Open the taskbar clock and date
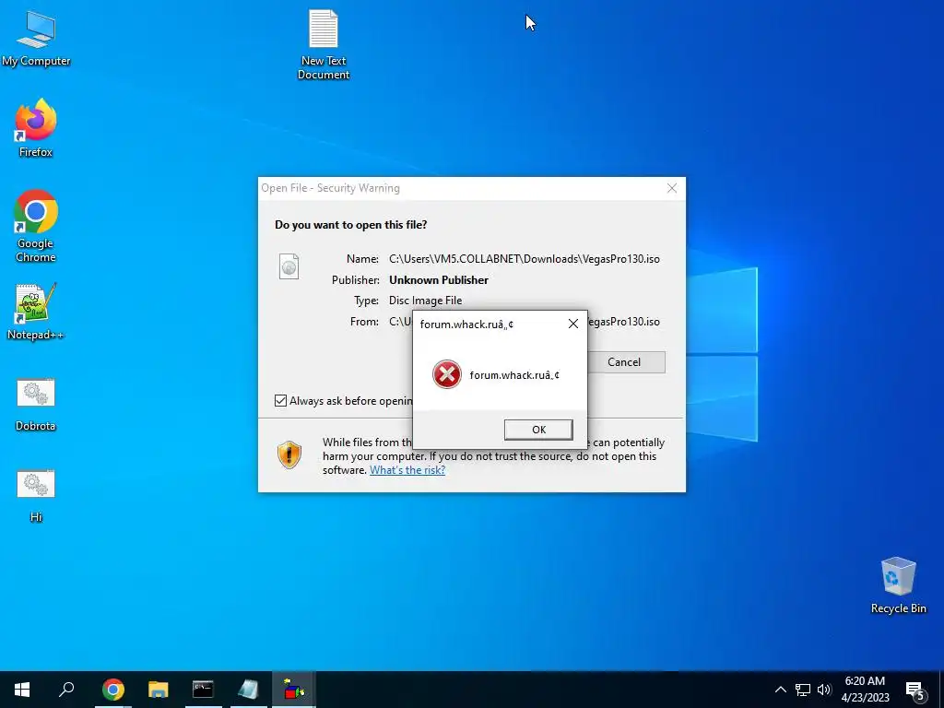The height and width of the screenshot is (708, 944). pyautogui.click(x=865, y=690)
